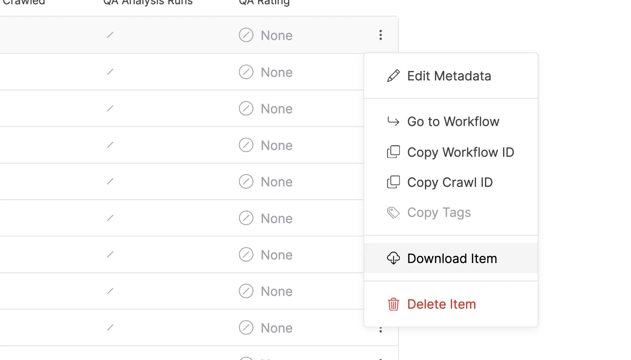Viewport: 631px width, 360px height.
Task: Select Go to Workflow menu entry
Action: coord(451,122)
